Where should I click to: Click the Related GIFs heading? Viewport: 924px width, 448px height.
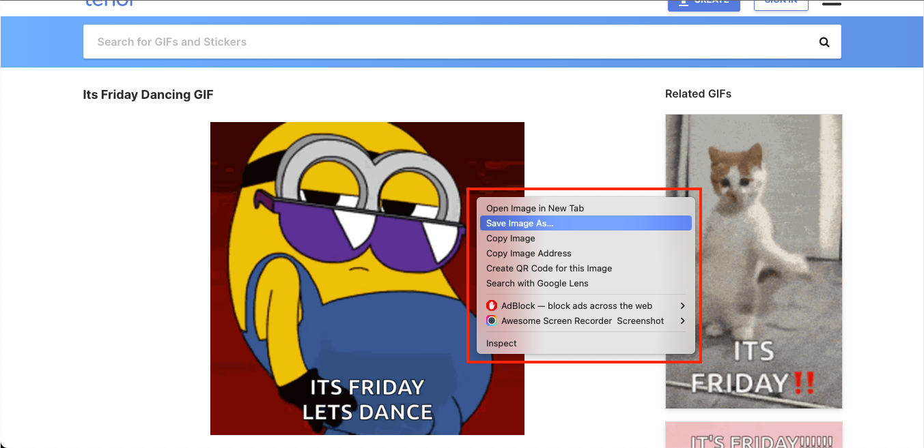click(x=698, y=94)
